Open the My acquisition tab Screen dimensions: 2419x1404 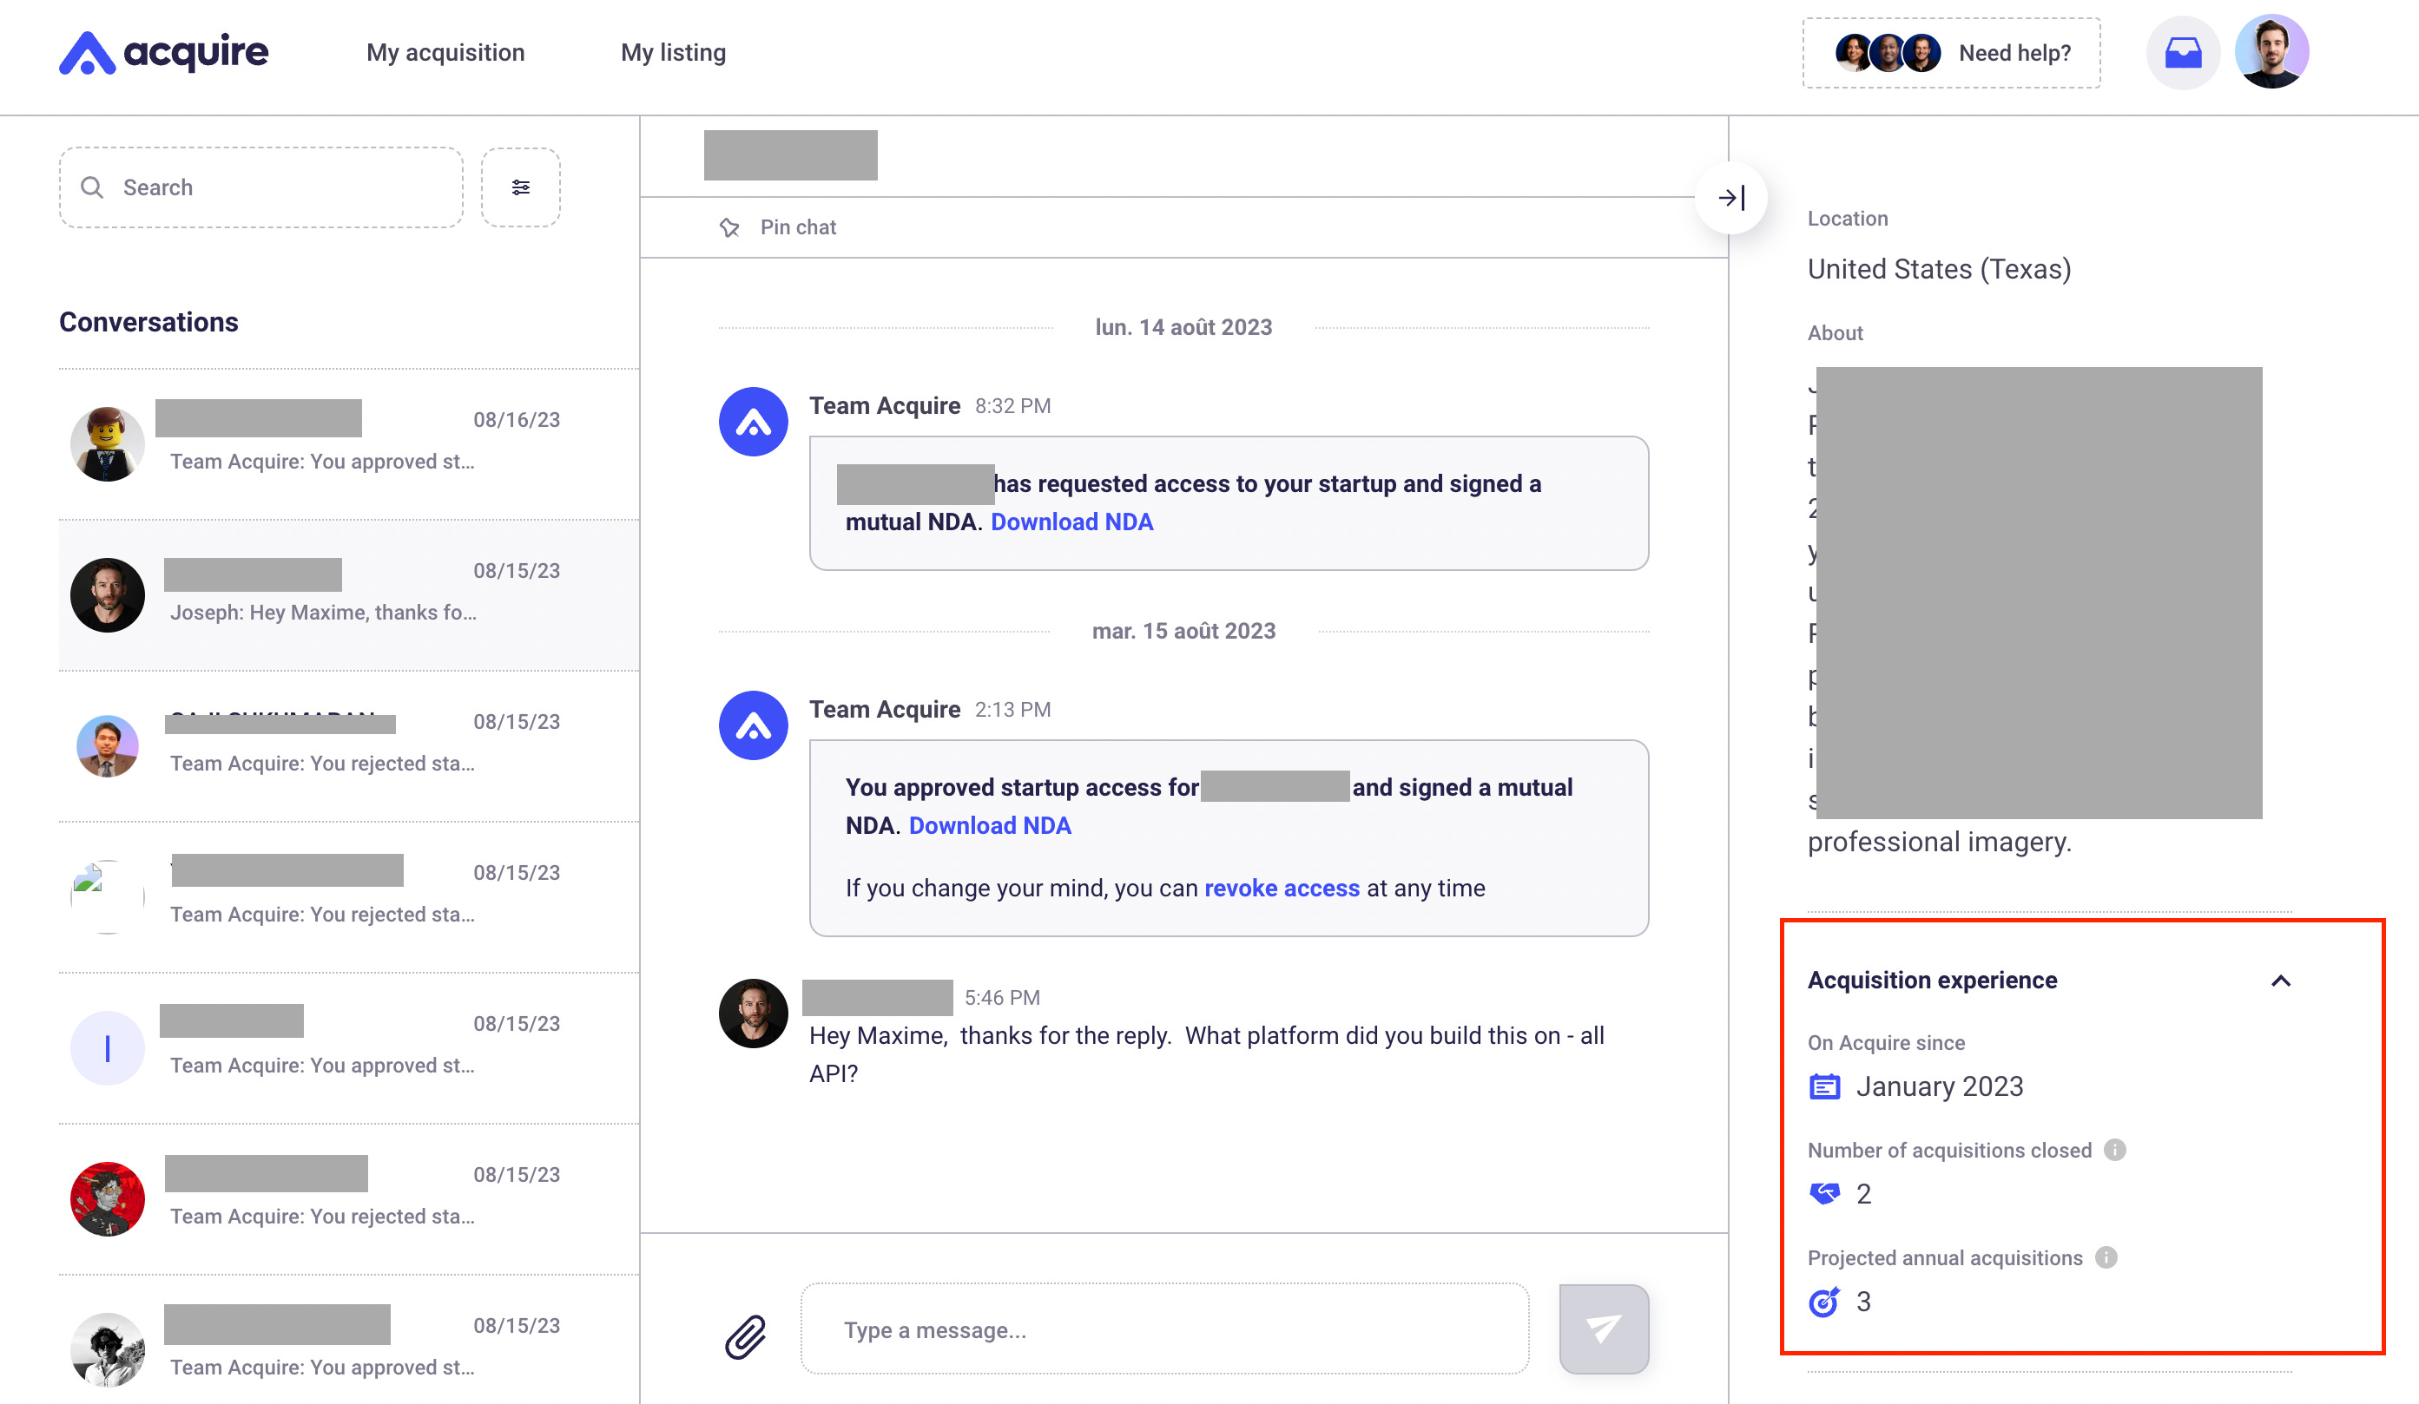[x=445, y=53]
